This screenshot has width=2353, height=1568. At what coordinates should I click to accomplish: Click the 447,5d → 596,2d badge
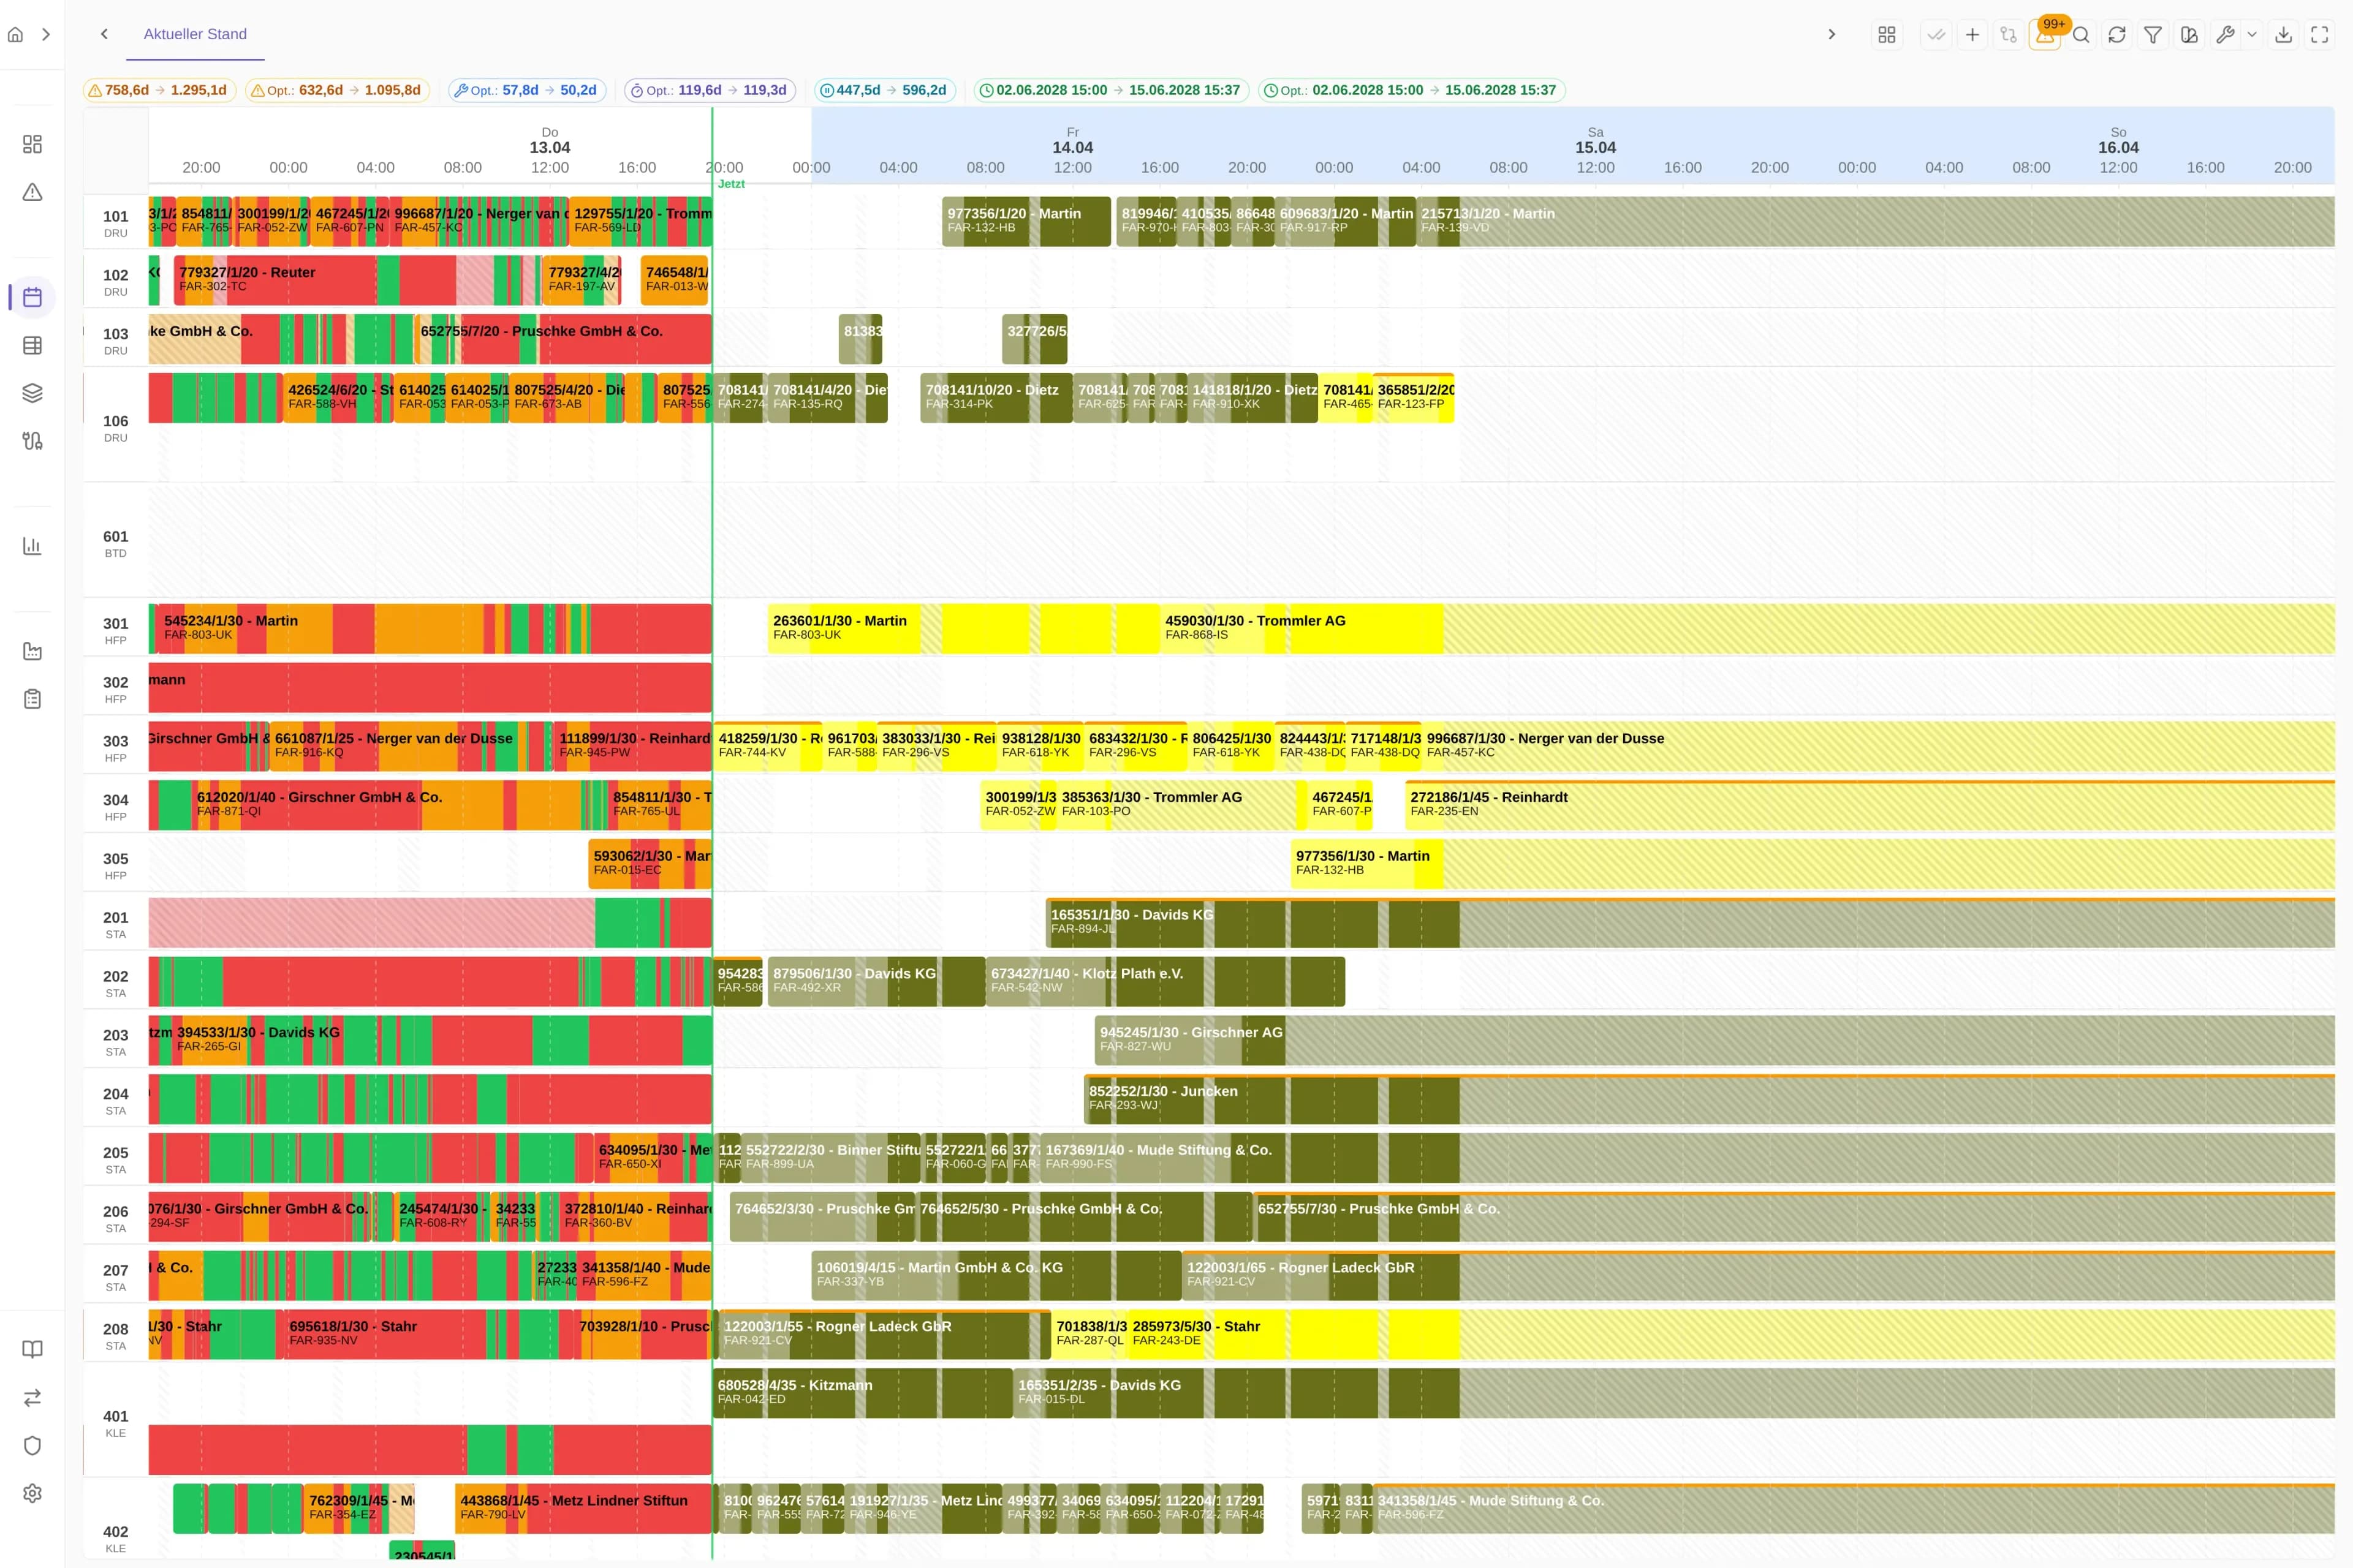coord(885,90)
